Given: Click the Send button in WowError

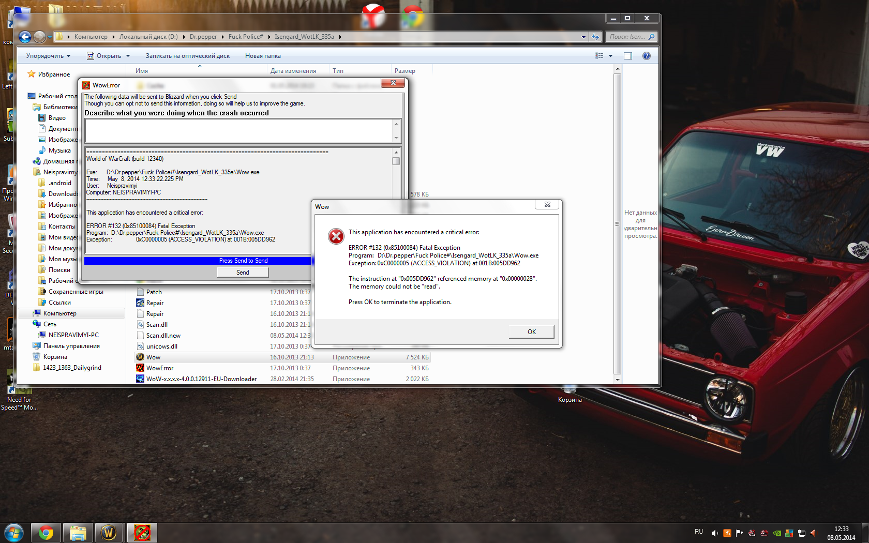Looking at the screenshot, I should [x=243, y=273].
